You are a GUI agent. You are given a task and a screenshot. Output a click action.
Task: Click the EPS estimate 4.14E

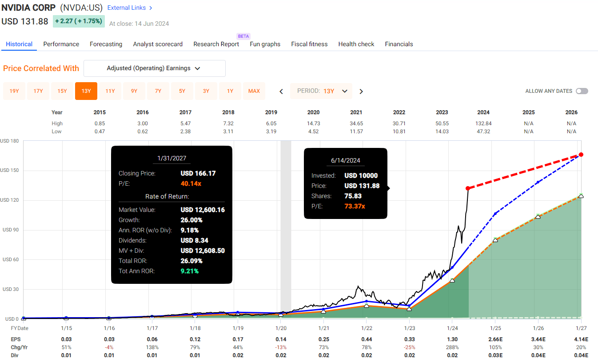[x=581, y=339]
